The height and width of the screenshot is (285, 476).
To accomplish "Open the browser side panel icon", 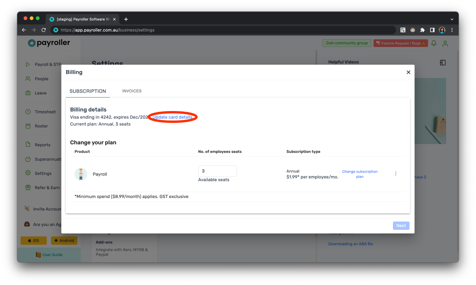I will pos(432,30).
